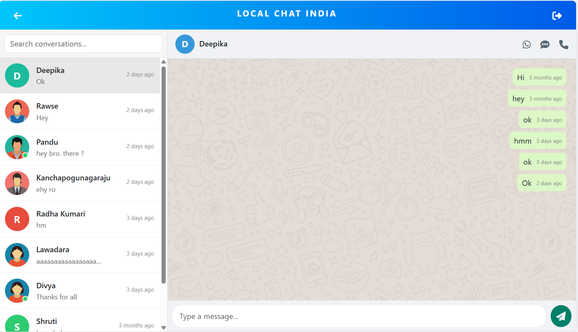Click 'ehy ro' message preview
Image resolution: width=578 pixels, height=332 pixels.
tap(46, 190)
